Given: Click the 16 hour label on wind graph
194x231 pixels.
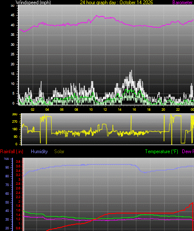Looking at the screenshot, I should point(134,109).
